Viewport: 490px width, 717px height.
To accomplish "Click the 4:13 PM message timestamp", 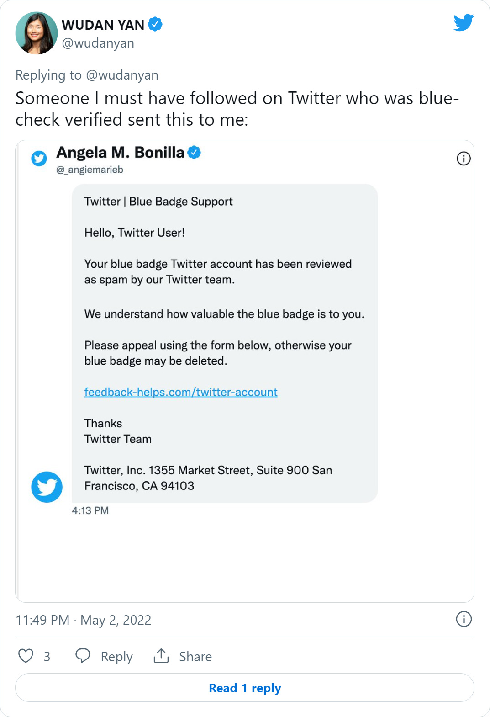I will point(90,510).
